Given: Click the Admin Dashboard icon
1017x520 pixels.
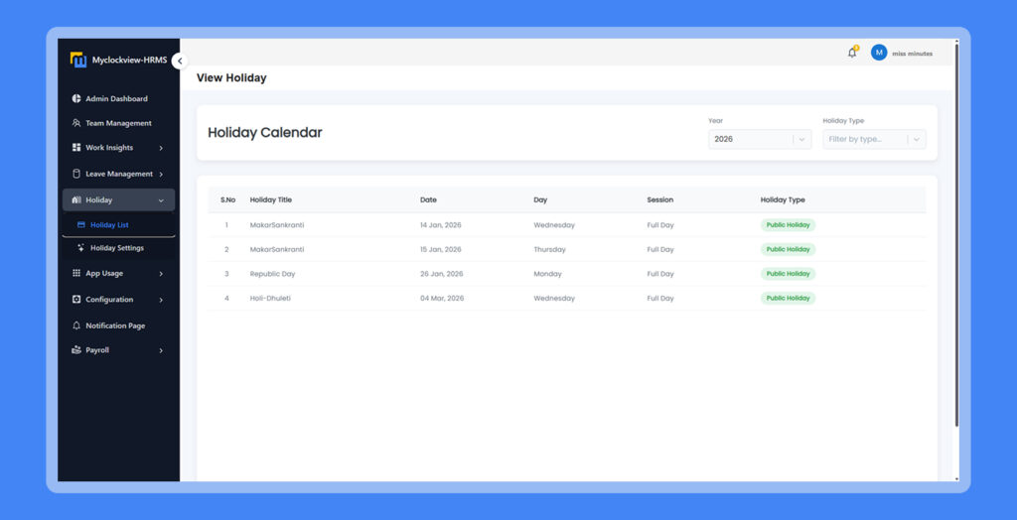Looking at the screenshot, I should pos(76,98).
